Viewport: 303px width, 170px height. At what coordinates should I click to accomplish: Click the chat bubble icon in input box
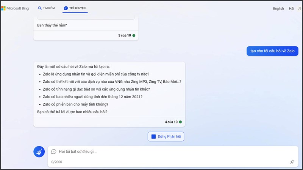point(54,152)
